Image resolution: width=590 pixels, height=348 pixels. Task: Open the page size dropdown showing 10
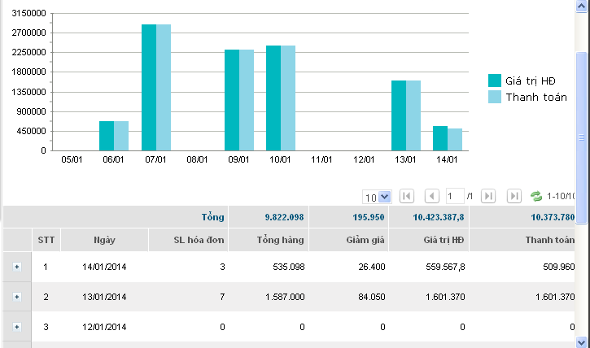coord(378,196)
